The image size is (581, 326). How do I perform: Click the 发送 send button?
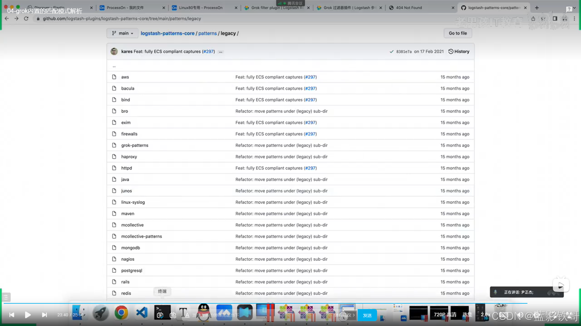click(367, 315)
